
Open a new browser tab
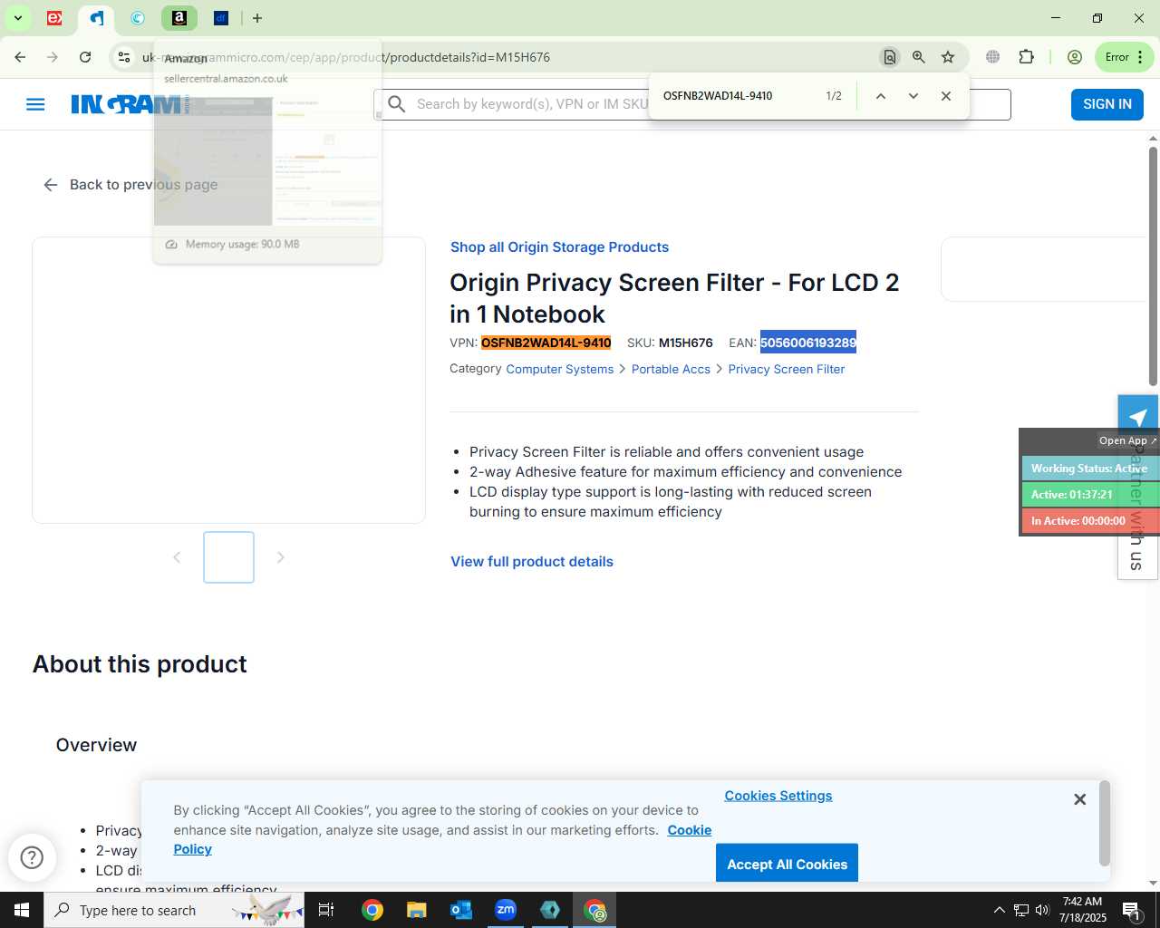click(x=257, y=18)
